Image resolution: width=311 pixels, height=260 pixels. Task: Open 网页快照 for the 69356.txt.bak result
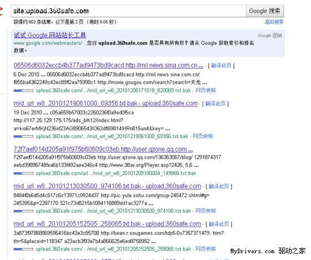pyautogui.click(x=202, y=137)
